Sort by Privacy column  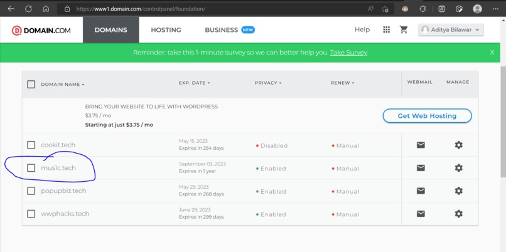[x=268, y=83]
